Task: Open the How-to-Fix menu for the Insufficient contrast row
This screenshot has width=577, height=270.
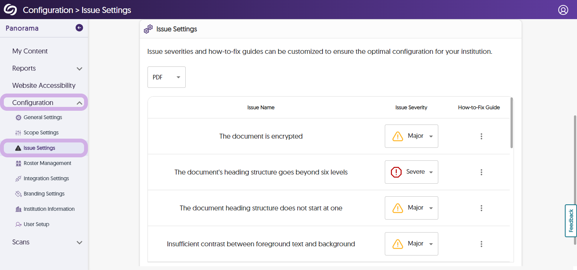Action: (x=481, y=244)
